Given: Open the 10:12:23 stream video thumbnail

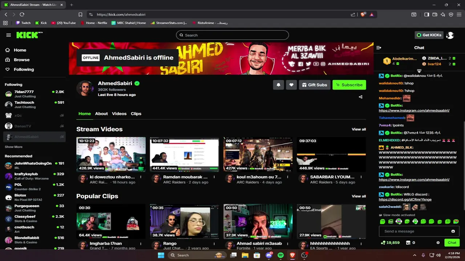Looking at the screenshot, I should pos(111,154).
